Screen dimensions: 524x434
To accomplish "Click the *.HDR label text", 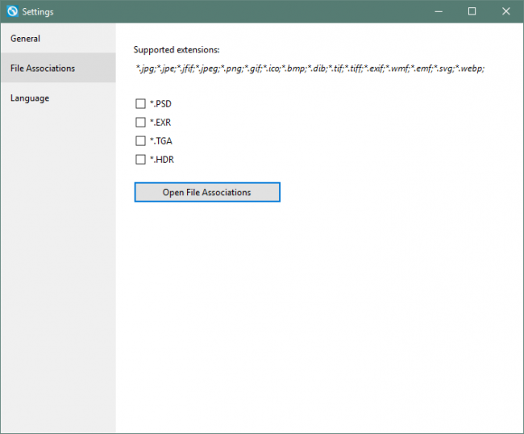I will (161, 160).
